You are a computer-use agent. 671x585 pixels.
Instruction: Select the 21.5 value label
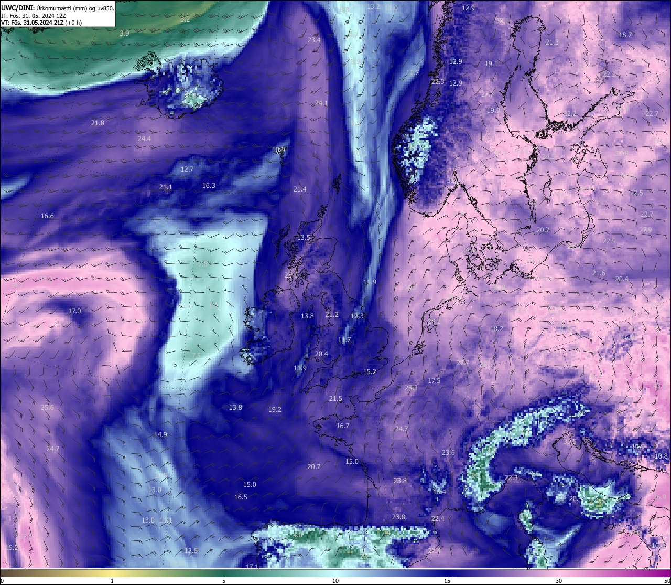click(335, 398)
